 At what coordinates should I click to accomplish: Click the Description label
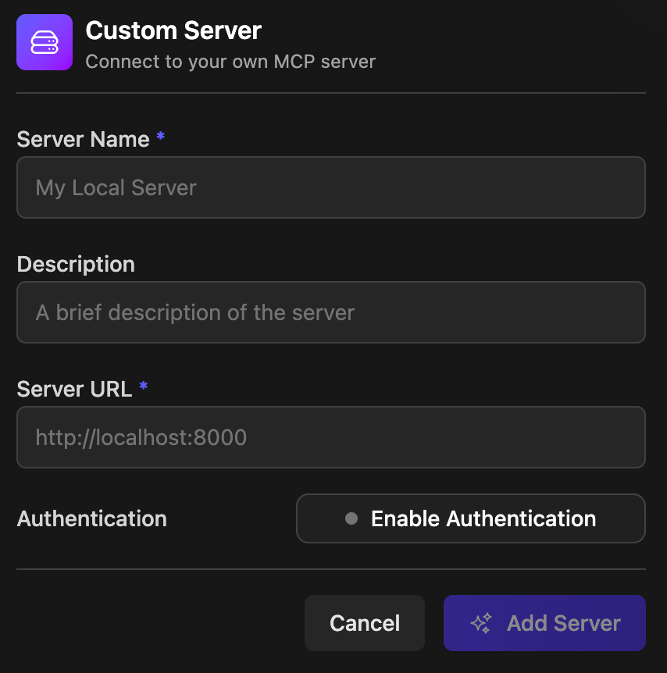tap(76, 264)
